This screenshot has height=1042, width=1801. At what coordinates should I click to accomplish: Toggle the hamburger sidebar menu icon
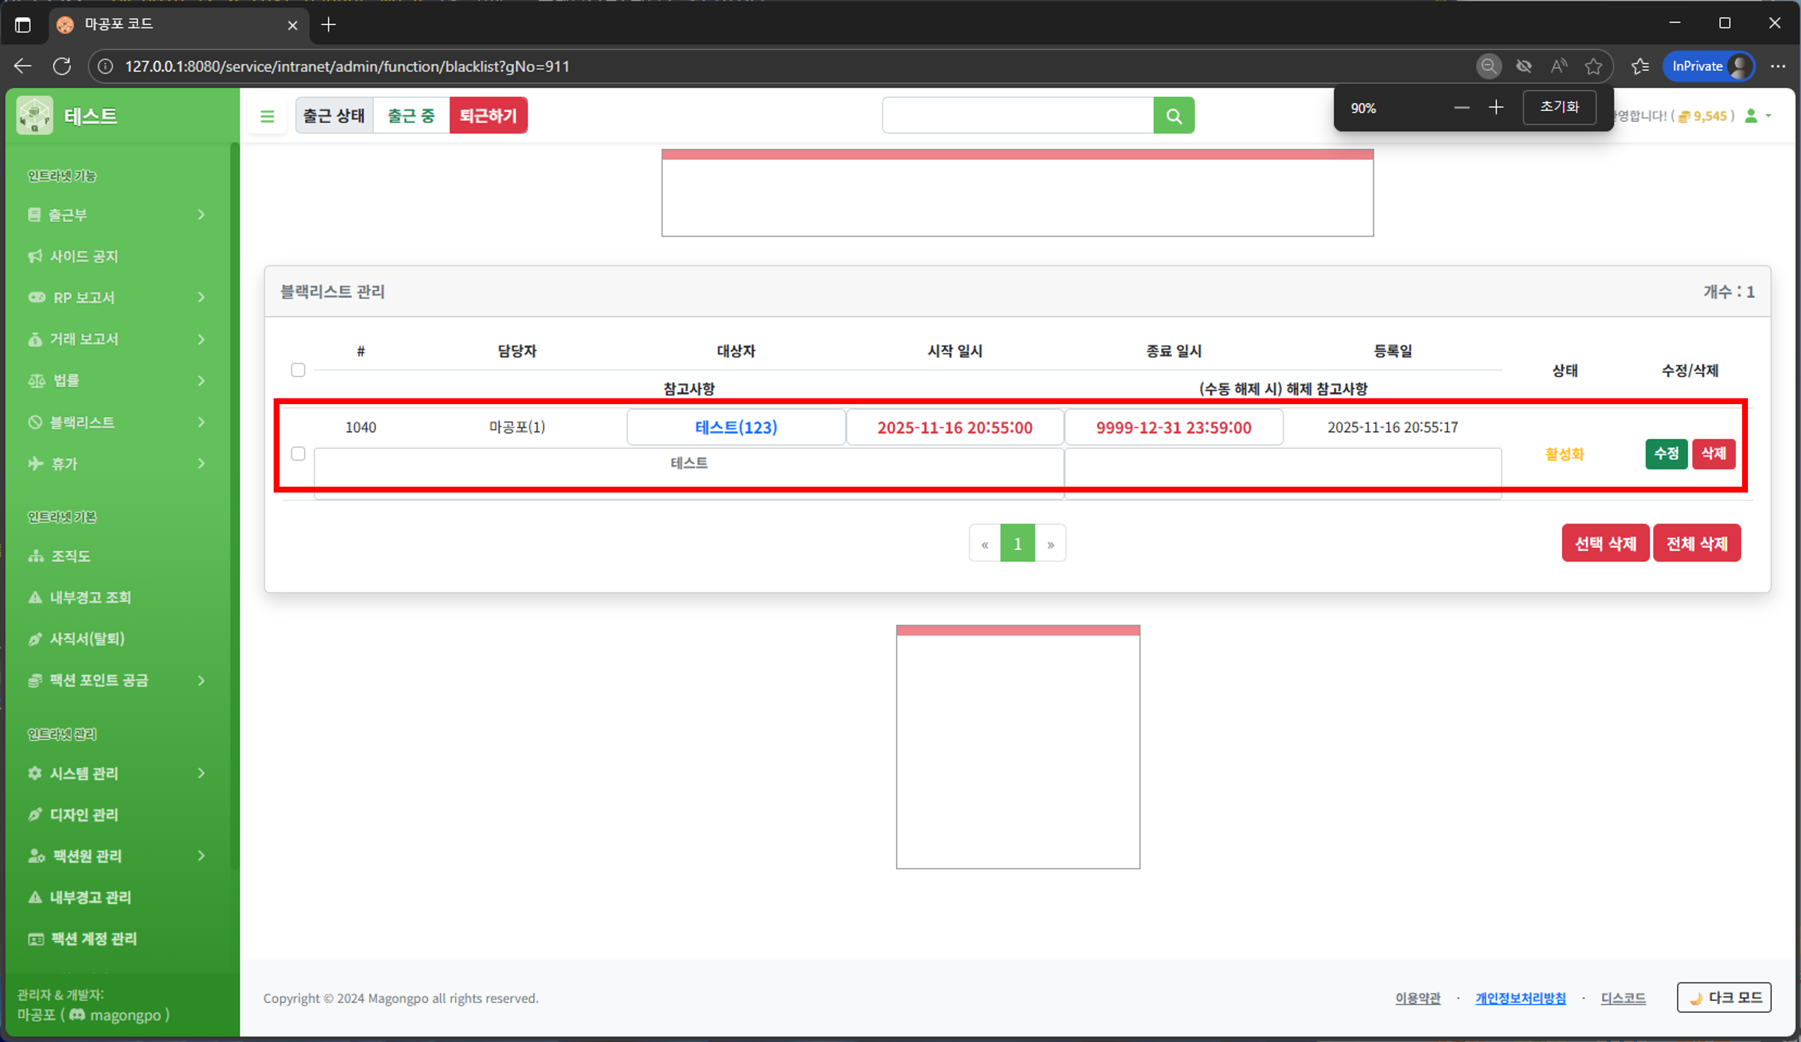click(x=267, y=116)
